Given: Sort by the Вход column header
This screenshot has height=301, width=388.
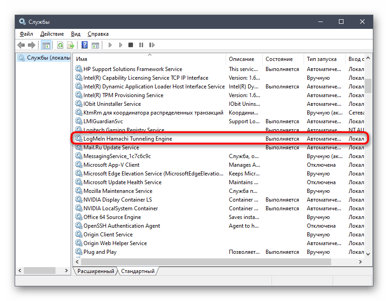Looking at the screenshot, I should (x=355, y=59).
